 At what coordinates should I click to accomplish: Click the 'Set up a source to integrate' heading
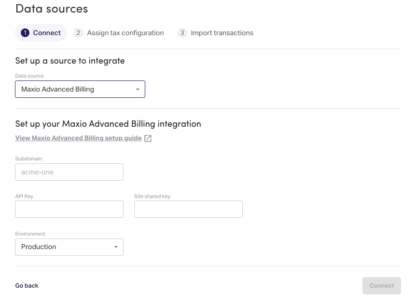pos(70,61)
